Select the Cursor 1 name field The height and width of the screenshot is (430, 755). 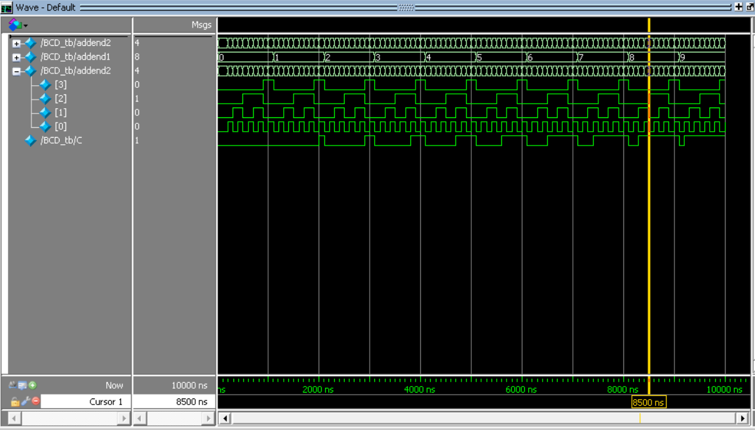point(86,402)
